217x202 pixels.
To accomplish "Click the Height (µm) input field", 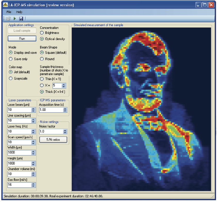I will (x=19, y=163).
